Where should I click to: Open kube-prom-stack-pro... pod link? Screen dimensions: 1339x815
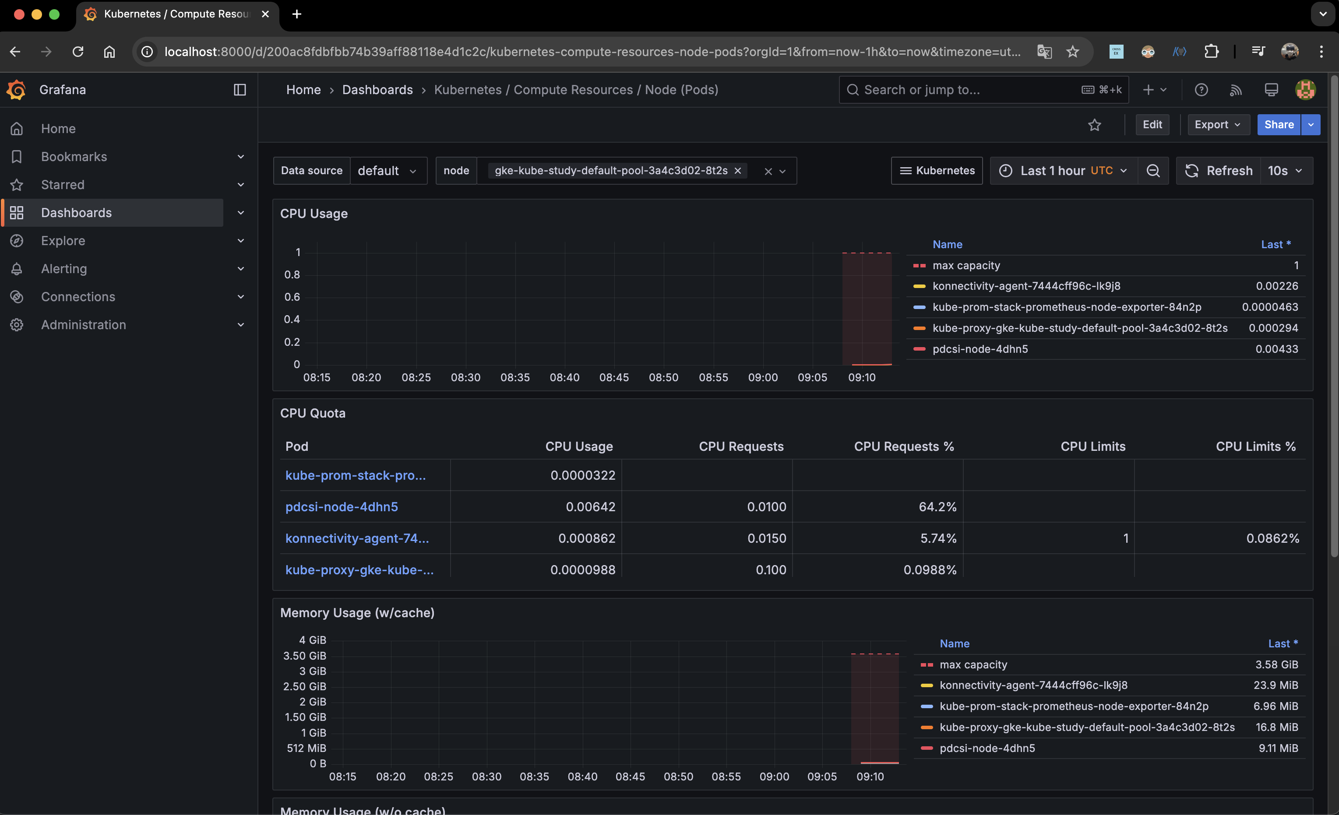[x=356, y=475]
